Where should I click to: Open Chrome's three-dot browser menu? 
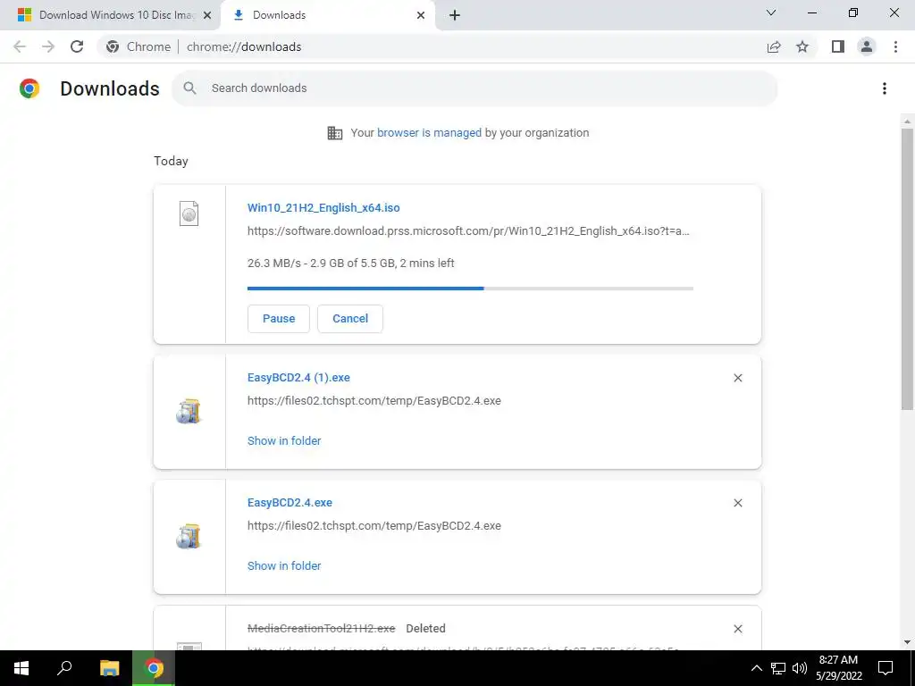pyautogui.click(x=895, y=46)
